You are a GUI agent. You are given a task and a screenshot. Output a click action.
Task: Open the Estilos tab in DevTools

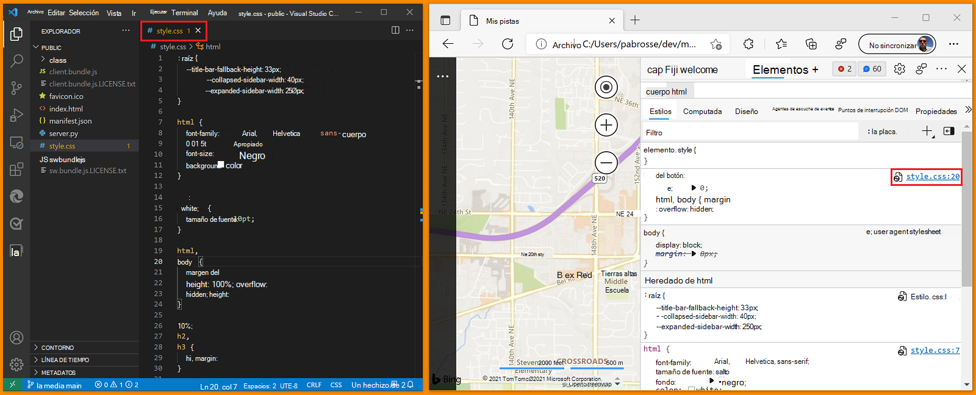(x=660, y=112)
